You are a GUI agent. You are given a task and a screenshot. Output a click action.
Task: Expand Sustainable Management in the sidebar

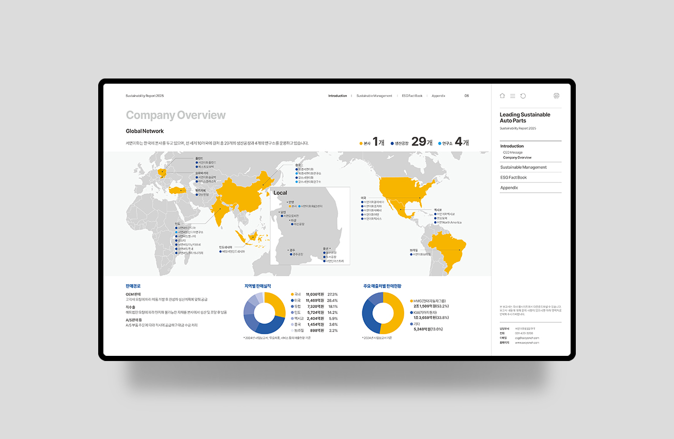pyautogui.click(x=523, y=167)
